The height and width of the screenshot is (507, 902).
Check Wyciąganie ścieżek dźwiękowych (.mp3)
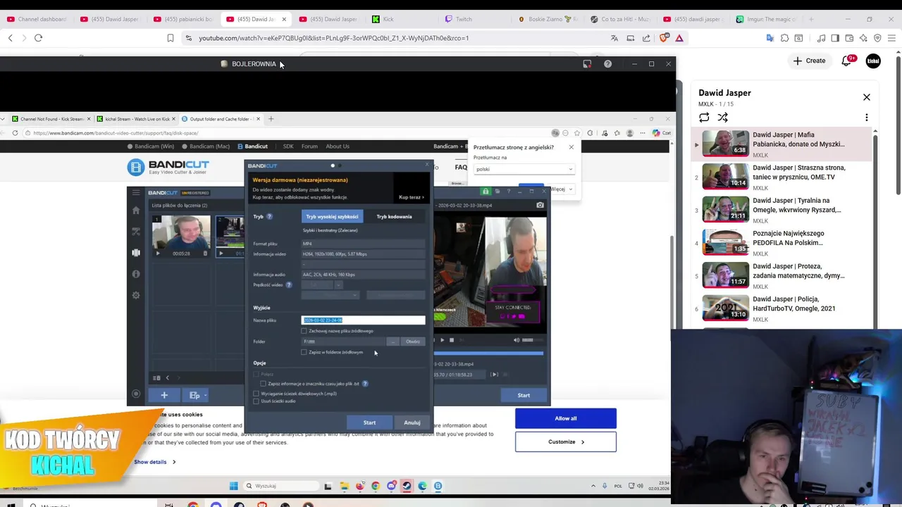point(257,394)
